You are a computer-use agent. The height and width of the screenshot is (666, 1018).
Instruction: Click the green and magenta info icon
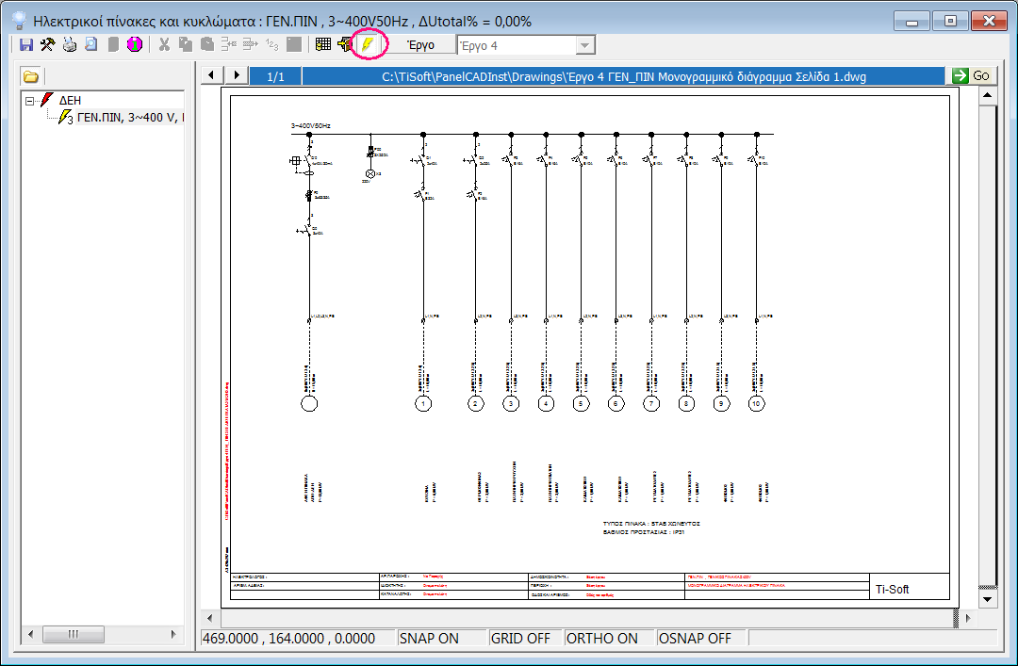coord(135,44)
